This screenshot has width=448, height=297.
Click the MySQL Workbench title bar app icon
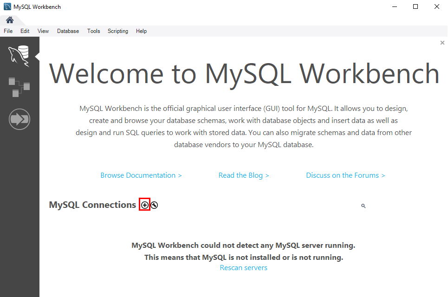tap(7, 6)
